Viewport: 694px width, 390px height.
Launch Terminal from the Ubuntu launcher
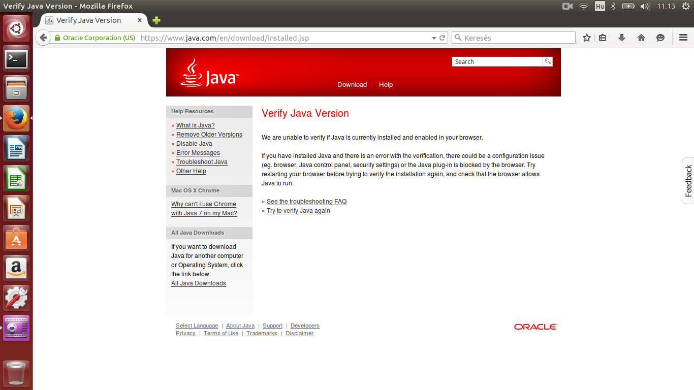pyautogui.click(x=17, y=59)
